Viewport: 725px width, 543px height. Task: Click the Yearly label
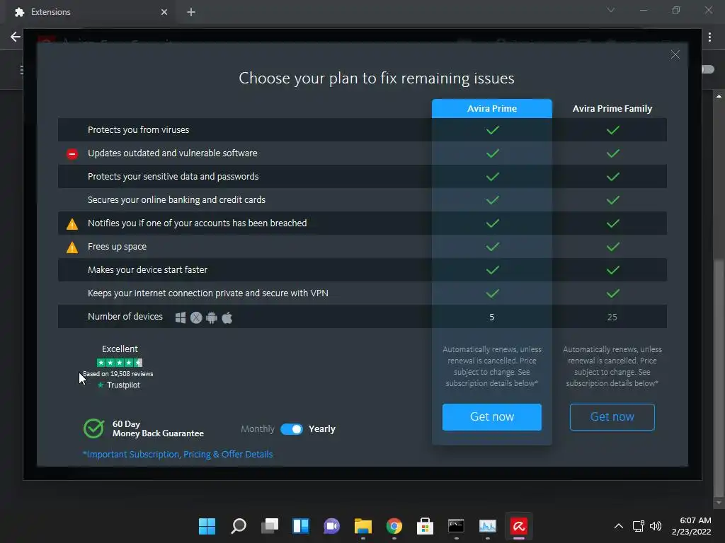pyautogui.click(x=322, y=429)
